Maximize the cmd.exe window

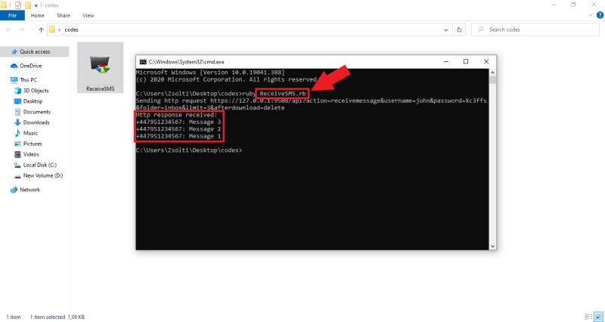tap(466, 62)
